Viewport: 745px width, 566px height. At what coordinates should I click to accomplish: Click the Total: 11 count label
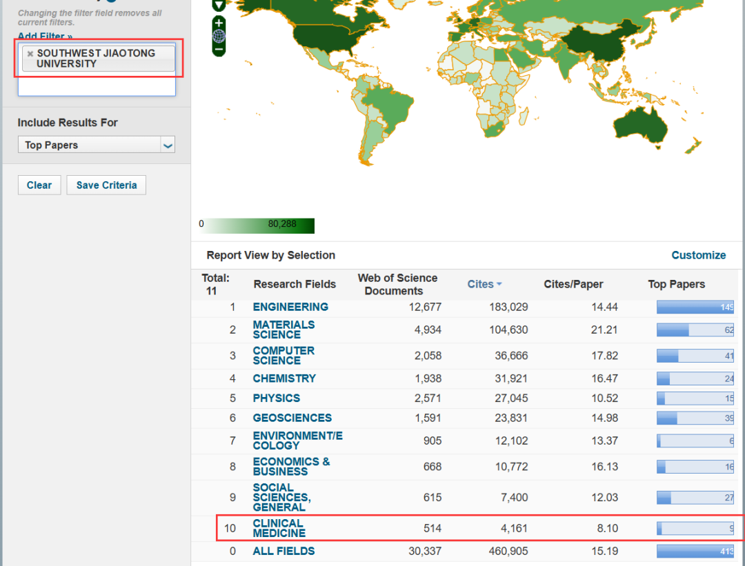(215, 284)
